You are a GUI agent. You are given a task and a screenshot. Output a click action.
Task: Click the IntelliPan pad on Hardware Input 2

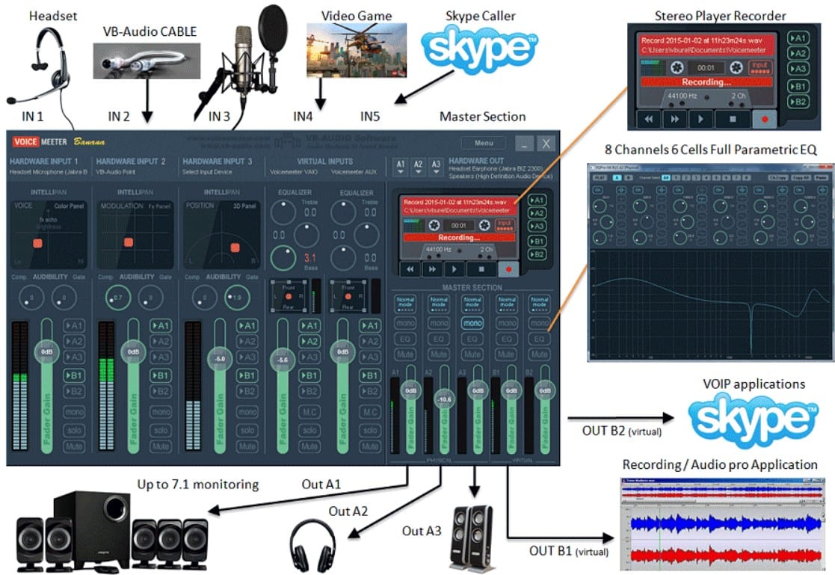(127, 242)
